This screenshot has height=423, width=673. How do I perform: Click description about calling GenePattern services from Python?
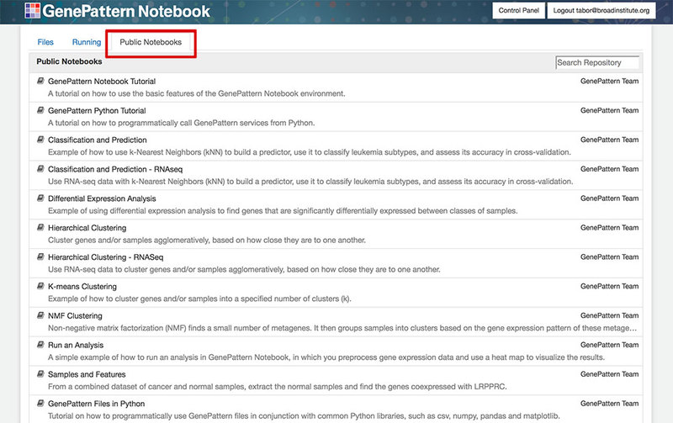(x=181, y=123)
